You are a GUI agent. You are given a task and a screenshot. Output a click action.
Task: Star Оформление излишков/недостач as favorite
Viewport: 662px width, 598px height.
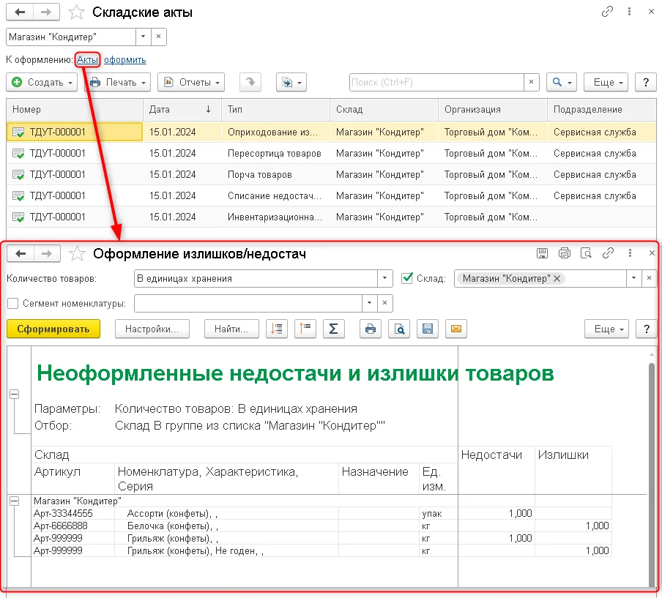coord(77,254)
